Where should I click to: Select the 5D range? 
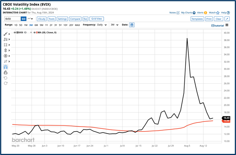point(21,25)
